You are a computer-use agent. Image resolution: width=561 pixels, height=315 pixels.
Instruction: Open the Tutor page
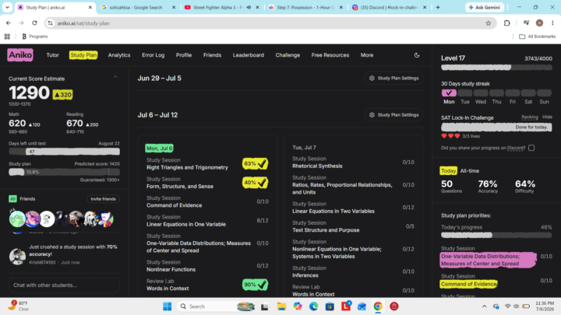click(x=53, y=55)
